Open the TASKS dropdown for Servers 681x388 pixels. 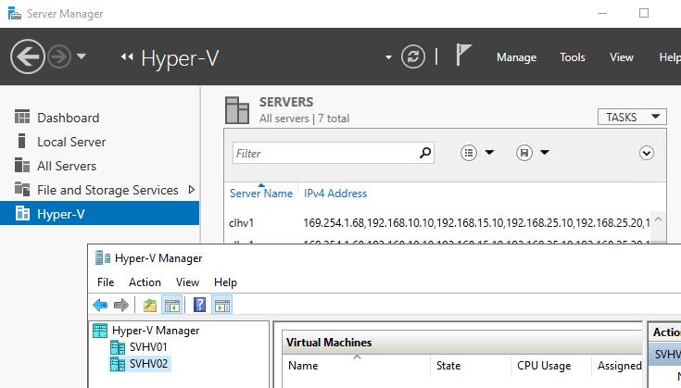point(632,118)
